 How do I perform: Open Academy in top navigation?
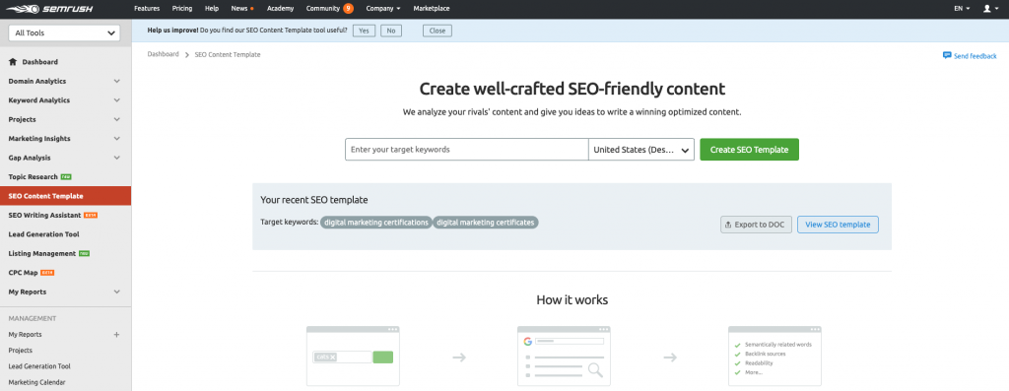click(x=280, y=9)
